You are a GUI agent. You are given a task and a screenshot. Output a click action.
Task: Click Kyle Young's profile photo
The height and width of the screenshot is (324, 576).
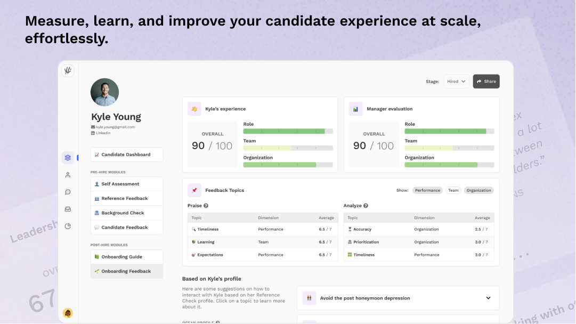tap(104, 92)
